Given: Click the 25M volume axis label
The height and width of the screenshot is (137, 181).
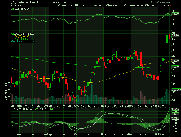Looking at the screenshot, I should pyautogui.click(x=7, y=86).
